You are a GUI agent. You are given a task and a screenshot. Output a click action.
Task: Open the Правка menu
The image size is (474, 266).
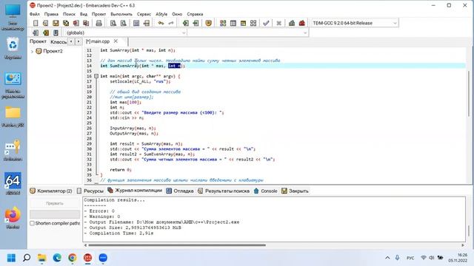pos(51,14)
